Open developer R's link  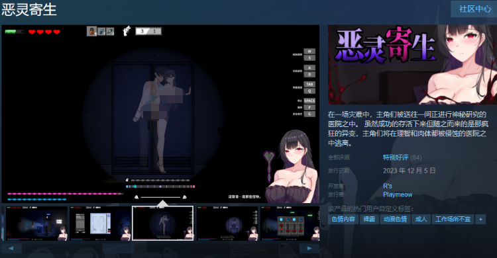(388, 186)
